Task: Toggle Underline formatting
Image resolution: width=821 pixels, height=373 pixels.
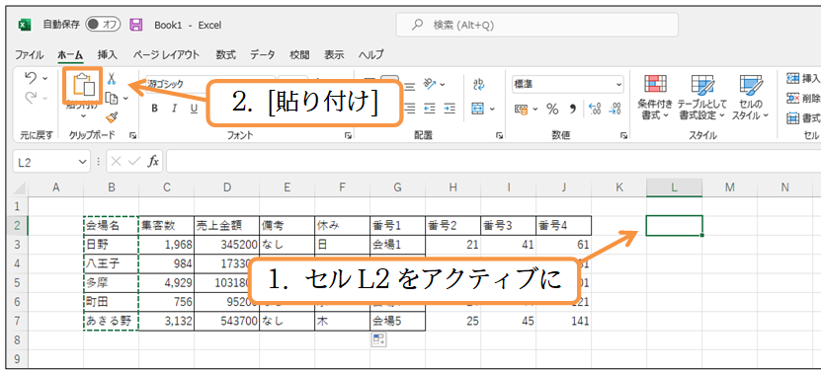Action: point(194,109)
